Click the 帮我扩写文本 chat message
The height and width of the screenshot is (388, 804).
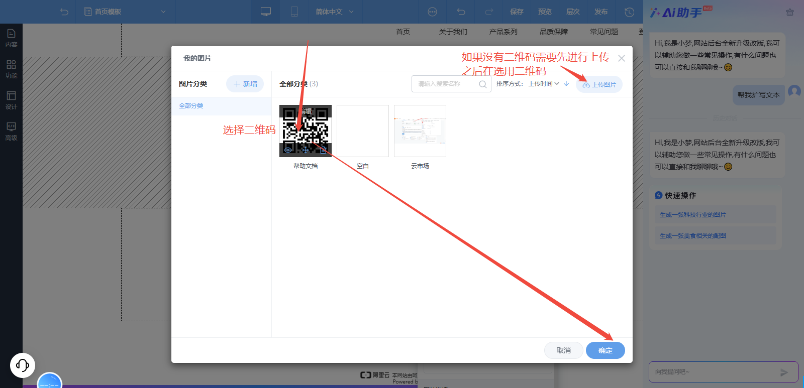(x=759, y=95)
